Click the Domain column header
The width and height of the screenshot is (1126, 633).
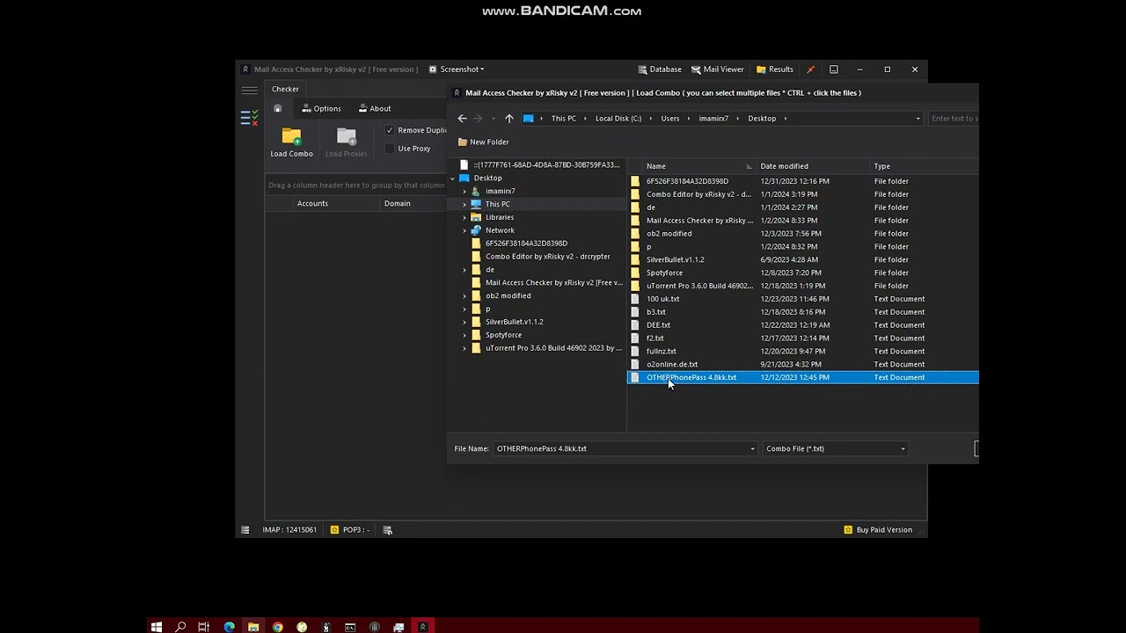click(413, 204)
